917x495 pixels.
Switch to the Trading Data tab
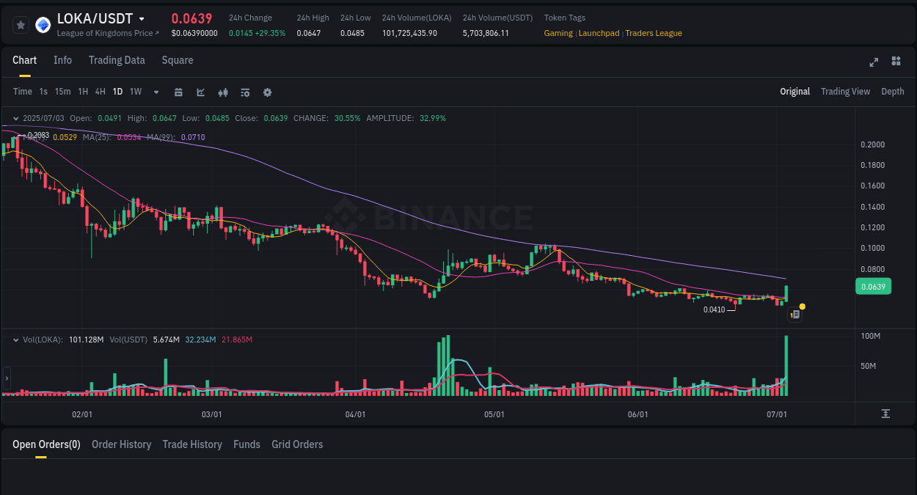point(117,60)
